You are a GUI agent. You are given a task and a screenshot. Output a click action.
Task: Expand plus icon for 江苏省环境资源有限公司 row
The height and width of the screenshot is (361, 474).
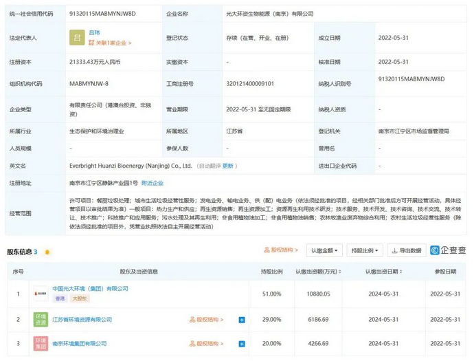click(x=242, y=320)
